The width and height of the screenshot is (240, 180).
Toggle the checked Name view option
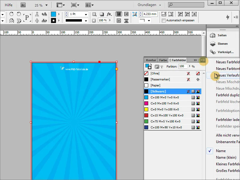(221, 151)
